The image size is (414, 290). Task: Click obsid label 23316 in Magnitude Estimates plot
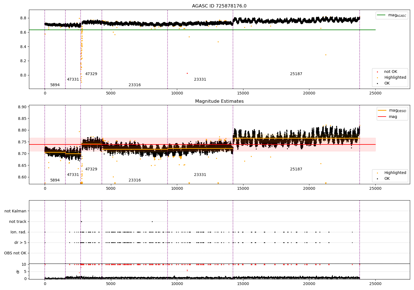click(135, 180)
